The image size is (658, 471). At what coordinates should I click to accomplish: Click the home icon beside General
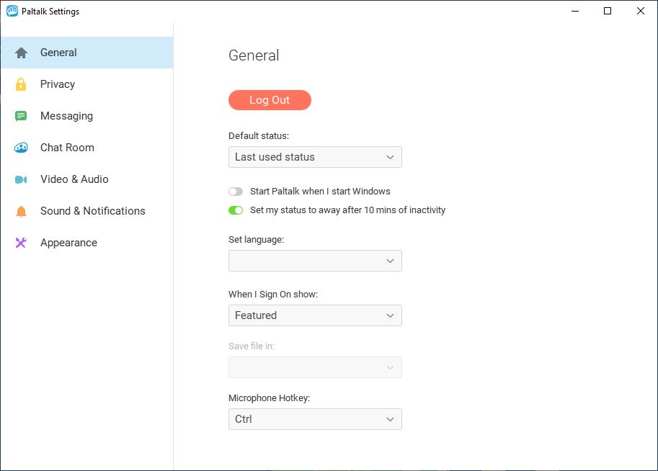point(21,53)
